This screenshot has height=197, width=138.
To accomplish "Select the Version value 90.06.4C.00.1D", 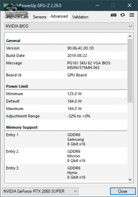I will click(x=80, y=48).
